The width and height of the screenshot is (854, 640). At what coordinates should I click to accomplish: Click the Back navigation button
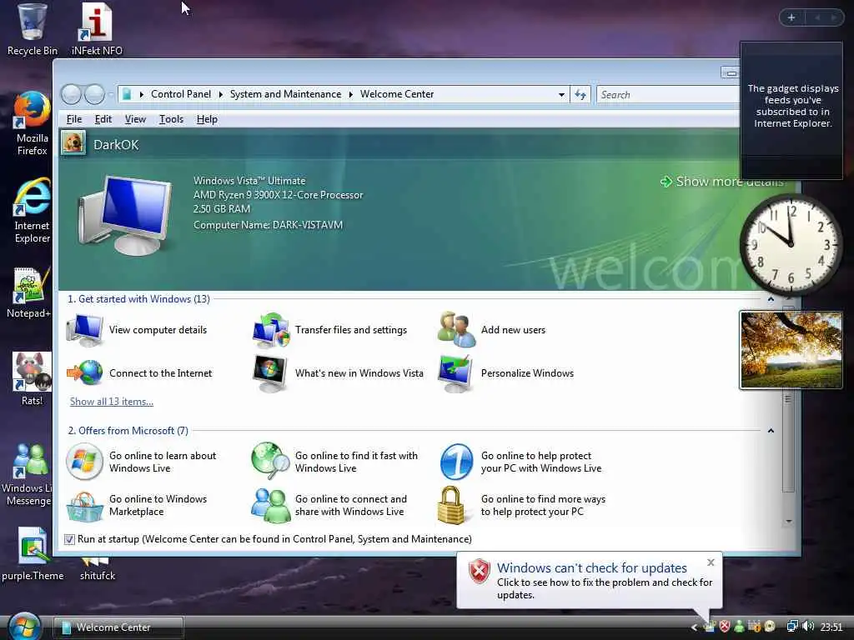72,95
